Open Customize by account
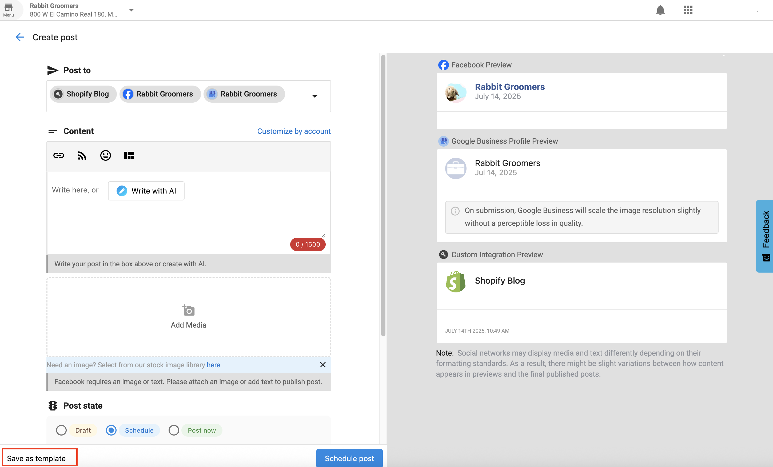 click(x=294, y=131)
